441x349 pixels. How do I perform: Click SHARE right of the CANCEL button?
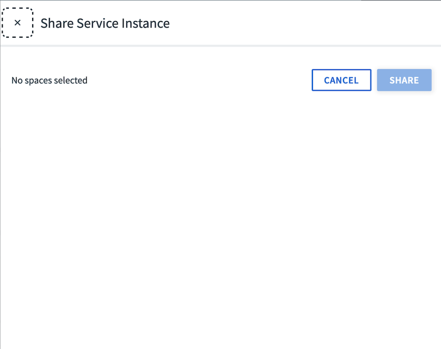(404, 80)
